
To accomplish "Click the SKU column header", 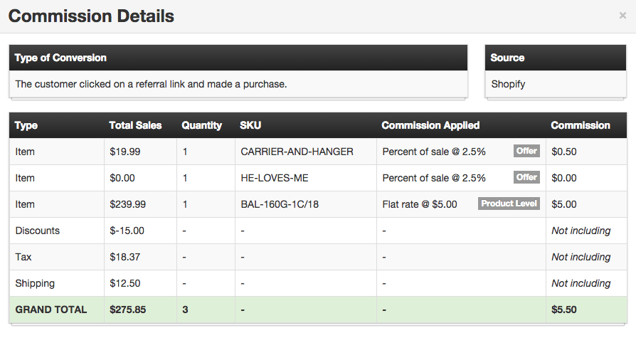I will (x=250, y=125).
